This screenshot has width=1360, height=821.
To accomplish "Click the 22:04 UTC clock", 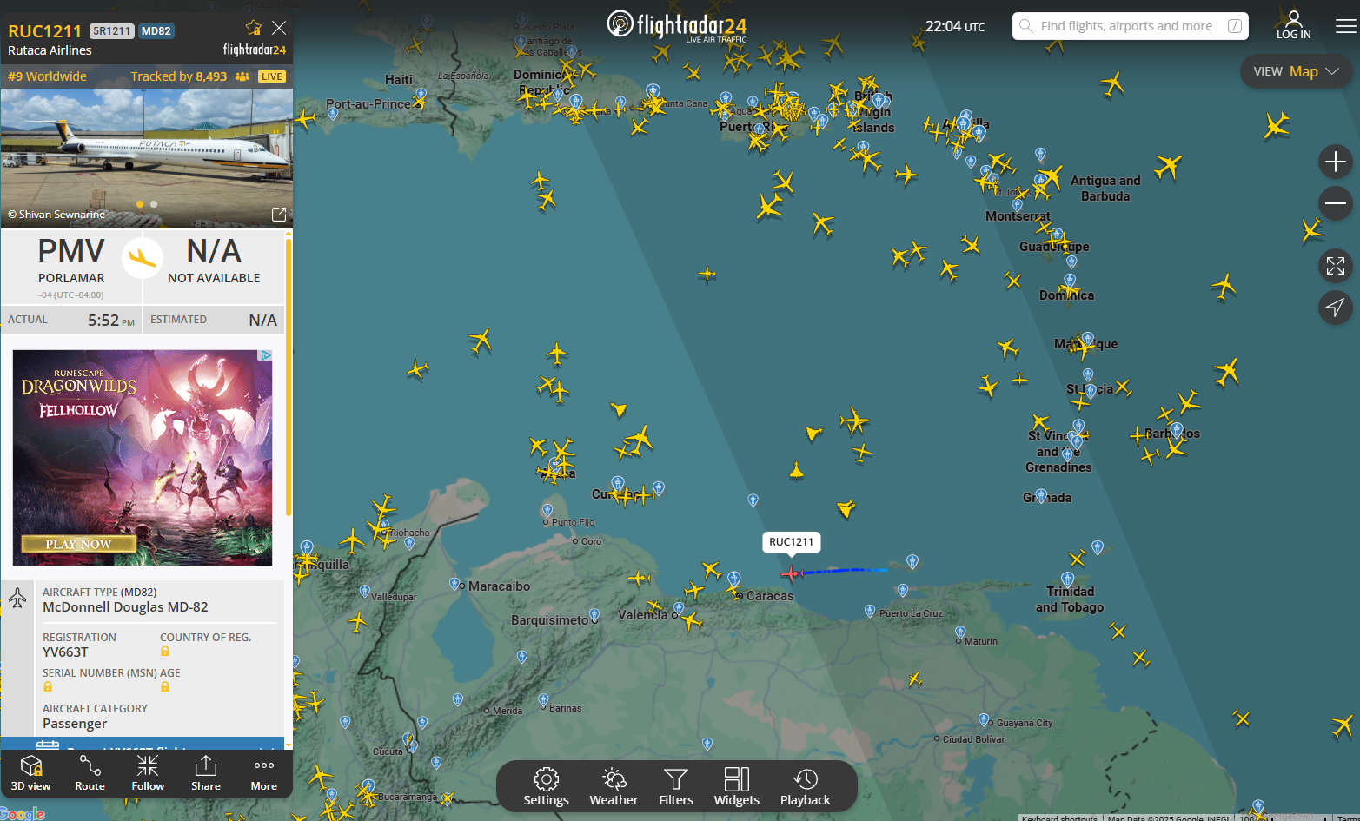I will (955, 26).
